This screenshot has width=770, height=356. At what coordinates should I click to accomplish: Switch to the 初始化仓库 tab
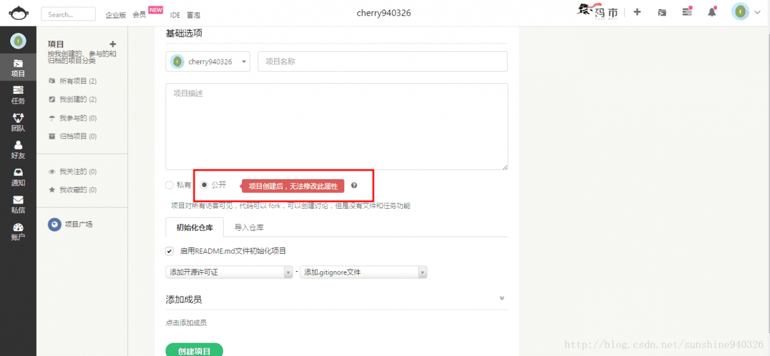194,227
